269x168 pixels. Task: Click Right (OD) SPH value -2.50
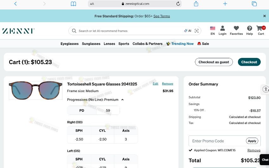(x=79, y=139)
